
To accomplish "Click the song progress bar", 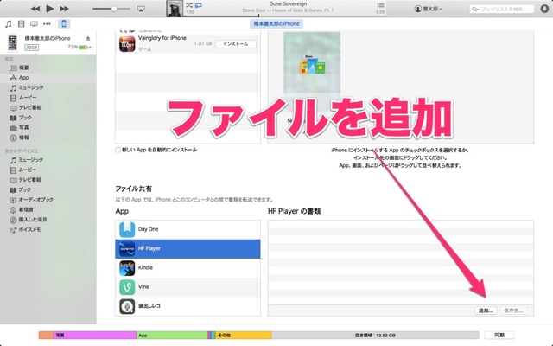I will coord(284,16).
